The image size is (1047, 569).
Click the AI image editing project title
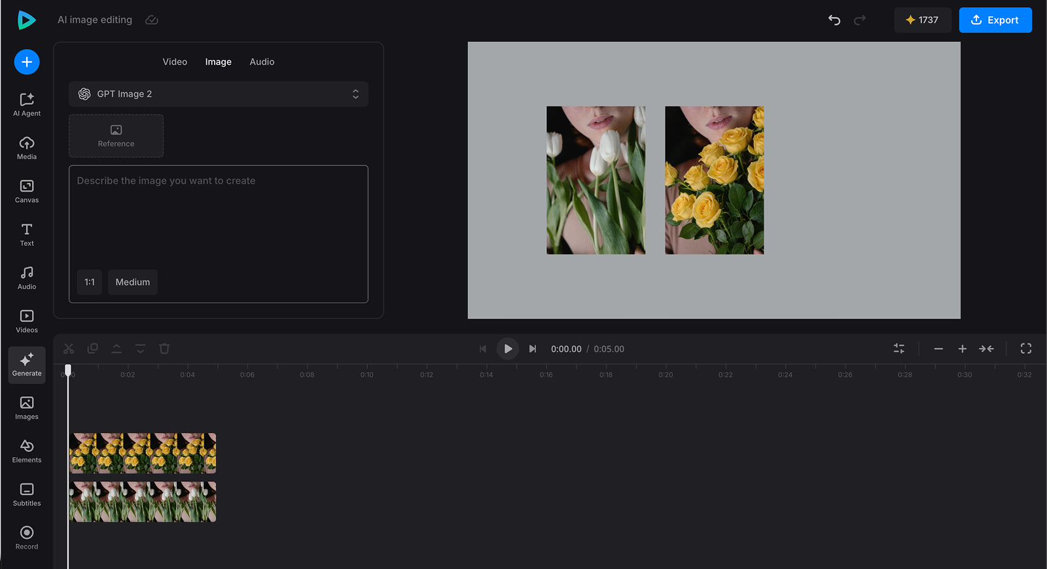(95, 20)
